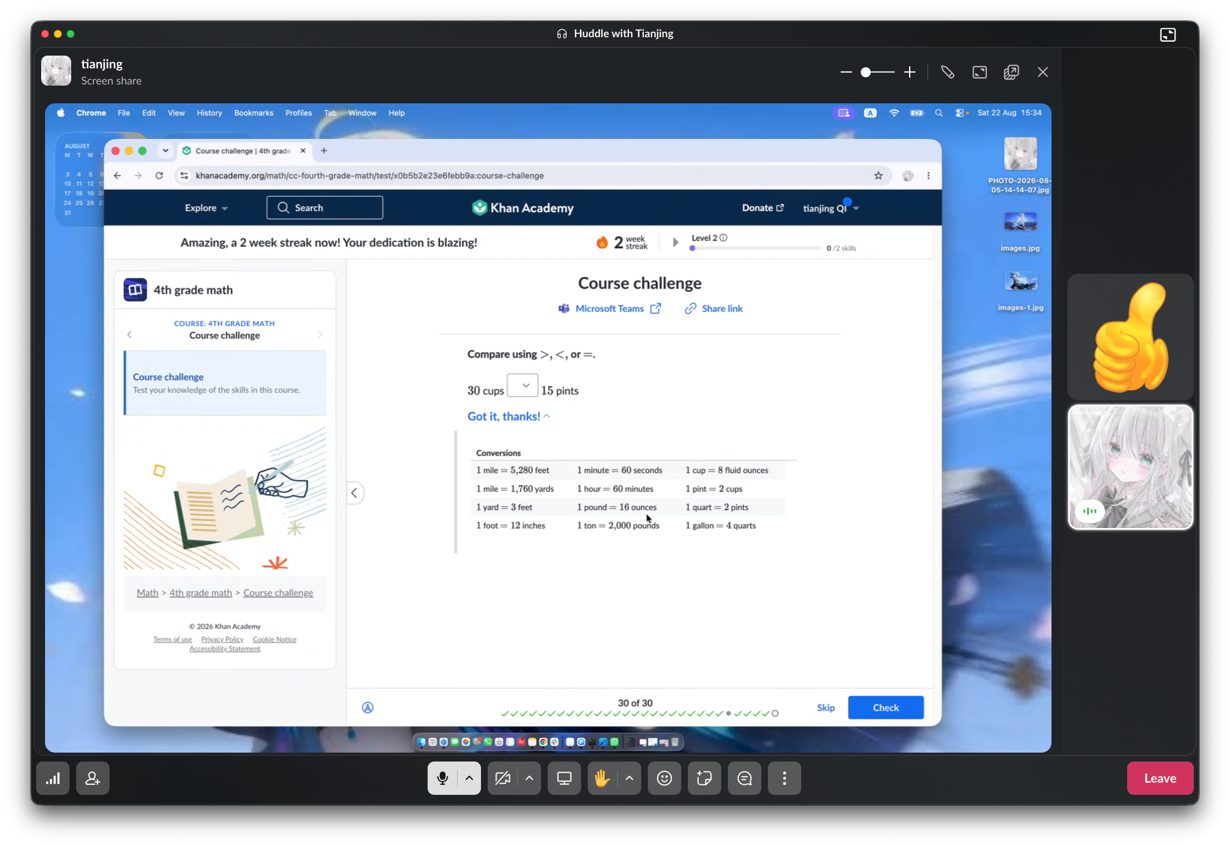Open the emoji reactions smiley icon
This screenshot has height=846, width=1230.
[664, 778]
